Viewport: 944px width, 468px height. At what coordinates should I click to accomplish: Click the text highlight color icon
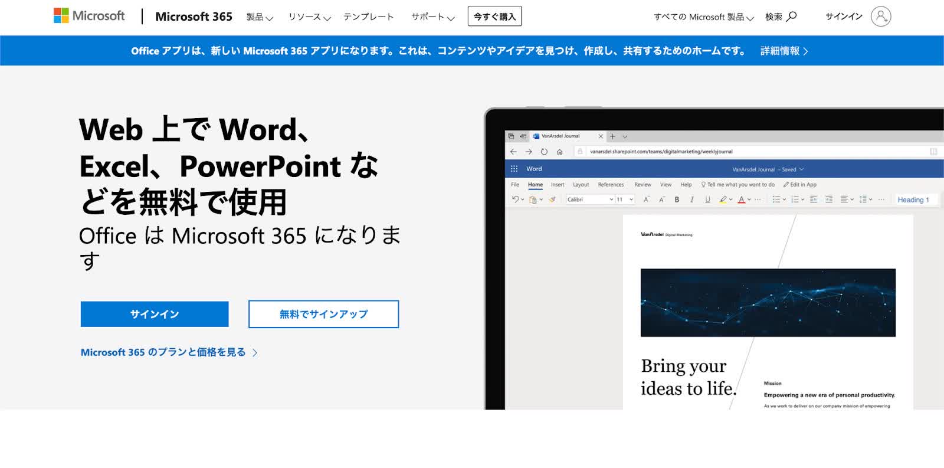(723, 199)
